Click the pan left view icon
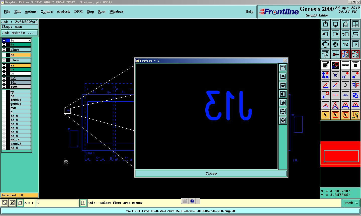361x216 pixels. pyautogui.click(x=325, y=34)
